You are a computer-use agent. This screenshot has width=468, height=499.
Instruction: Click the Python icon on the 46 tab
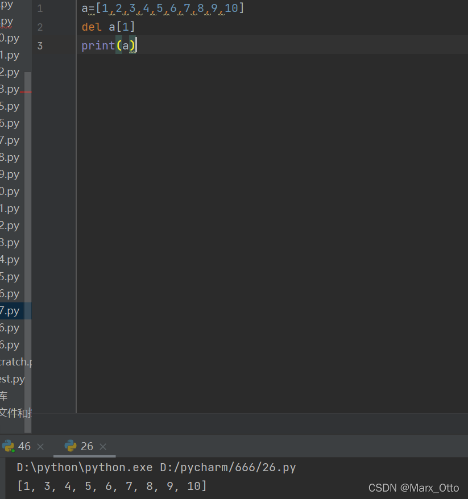click(x=9, y=446)
